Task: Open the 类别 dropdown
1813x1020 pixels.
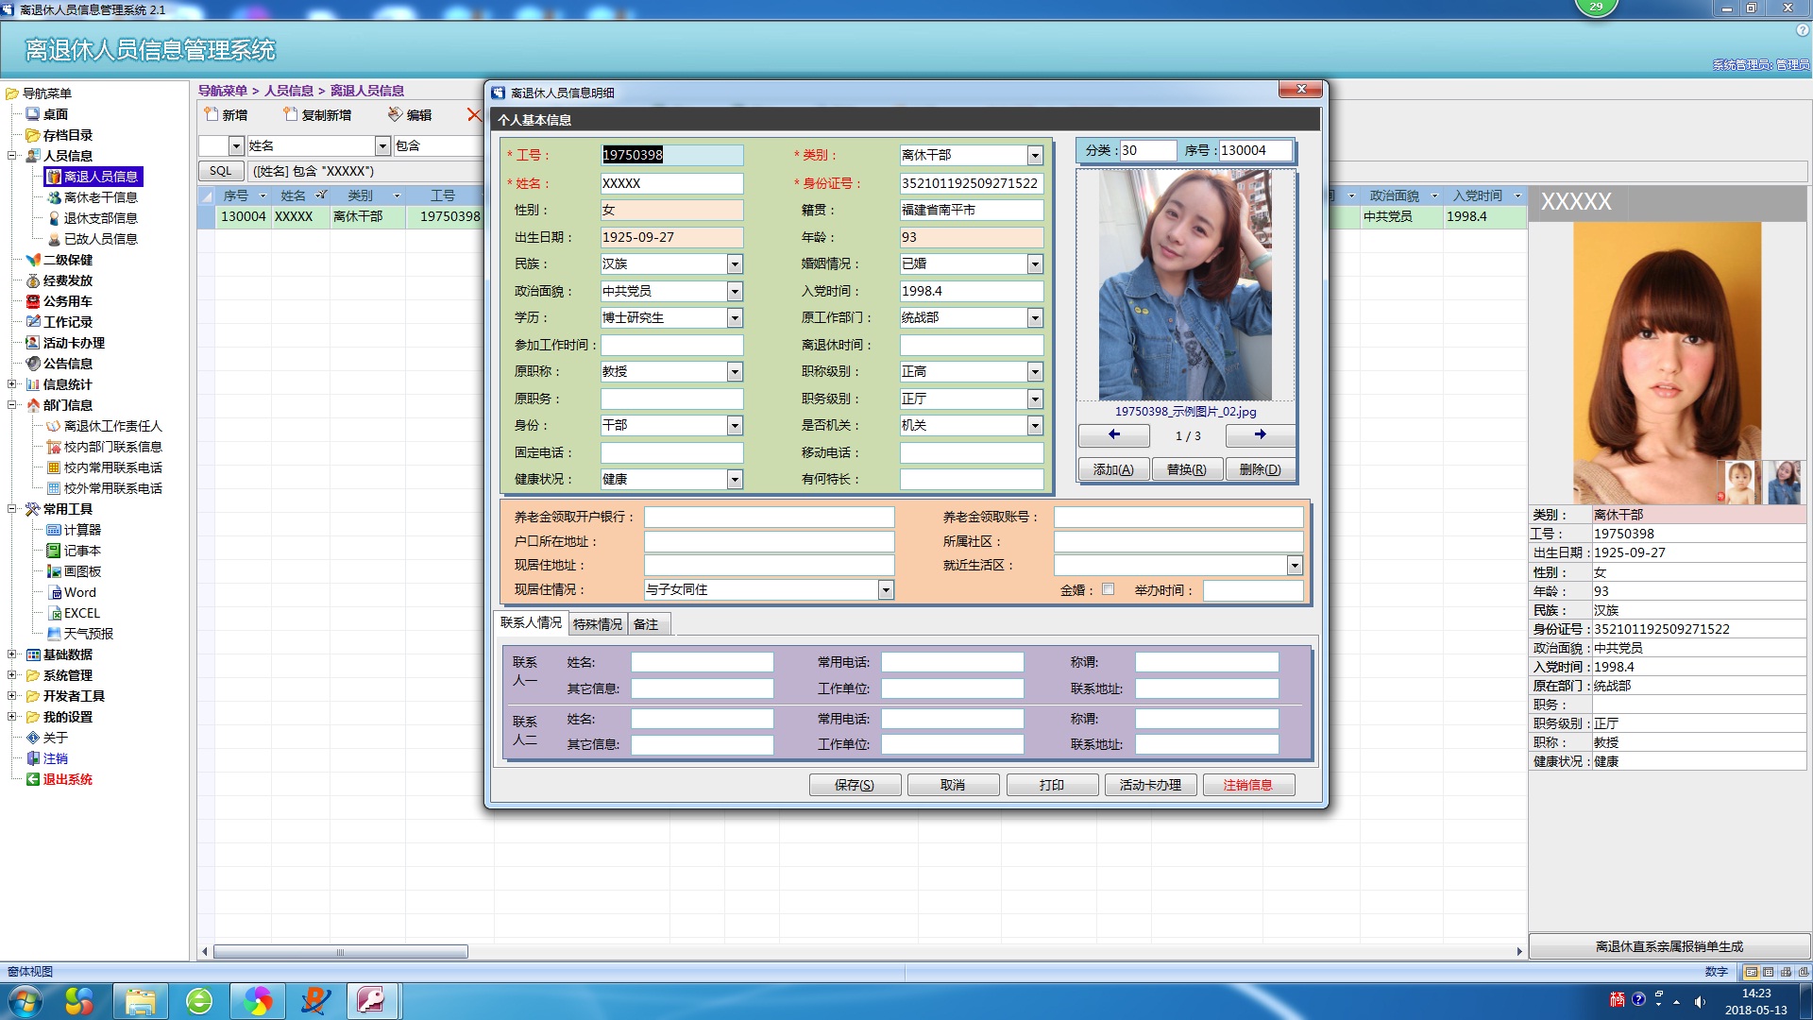Action: (x=1035, y=156)
